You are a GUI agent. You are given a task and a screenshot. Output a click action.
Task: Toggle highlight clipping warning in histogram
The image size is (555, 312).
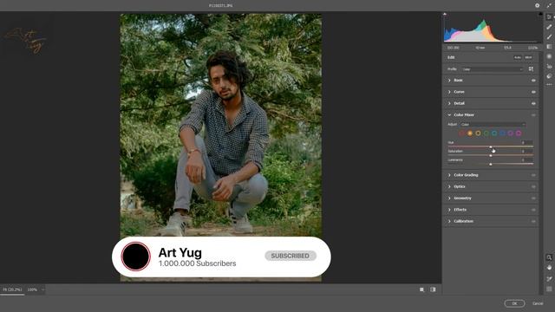point(540,14)
